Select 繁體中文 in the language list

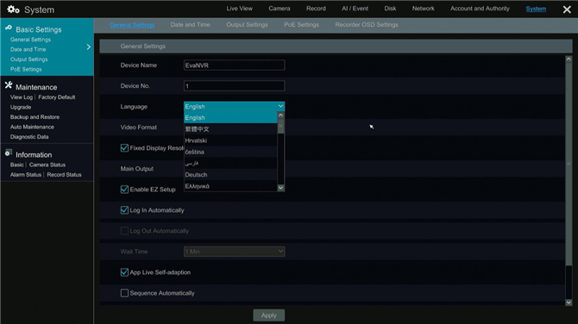230,129
